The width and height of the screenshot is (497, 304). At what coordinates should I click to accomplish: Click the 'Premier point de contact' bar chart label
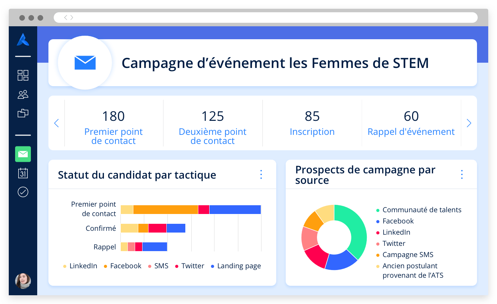pyautogui.click(x=93, y=209)
